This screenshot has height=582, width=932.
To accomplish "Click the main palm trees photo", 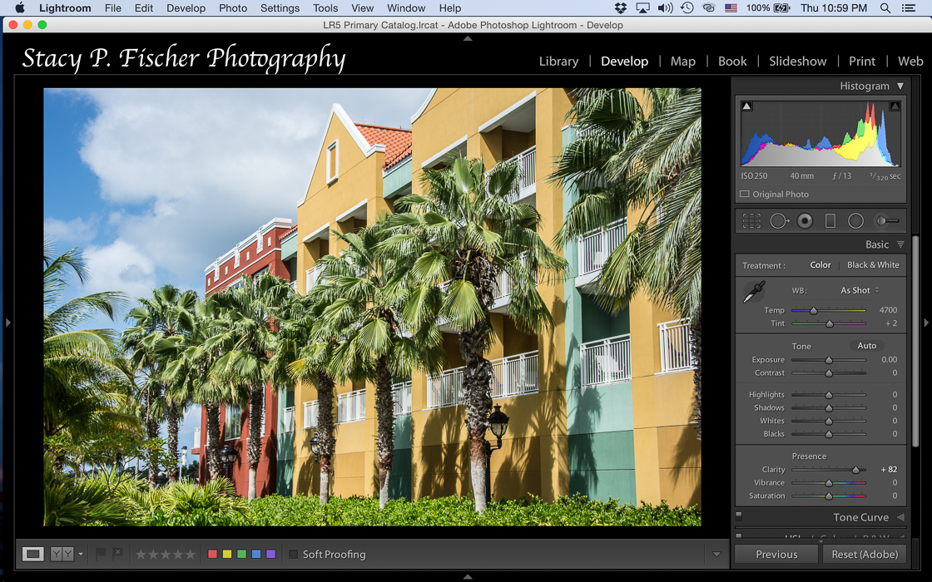I will click(372, 307).
